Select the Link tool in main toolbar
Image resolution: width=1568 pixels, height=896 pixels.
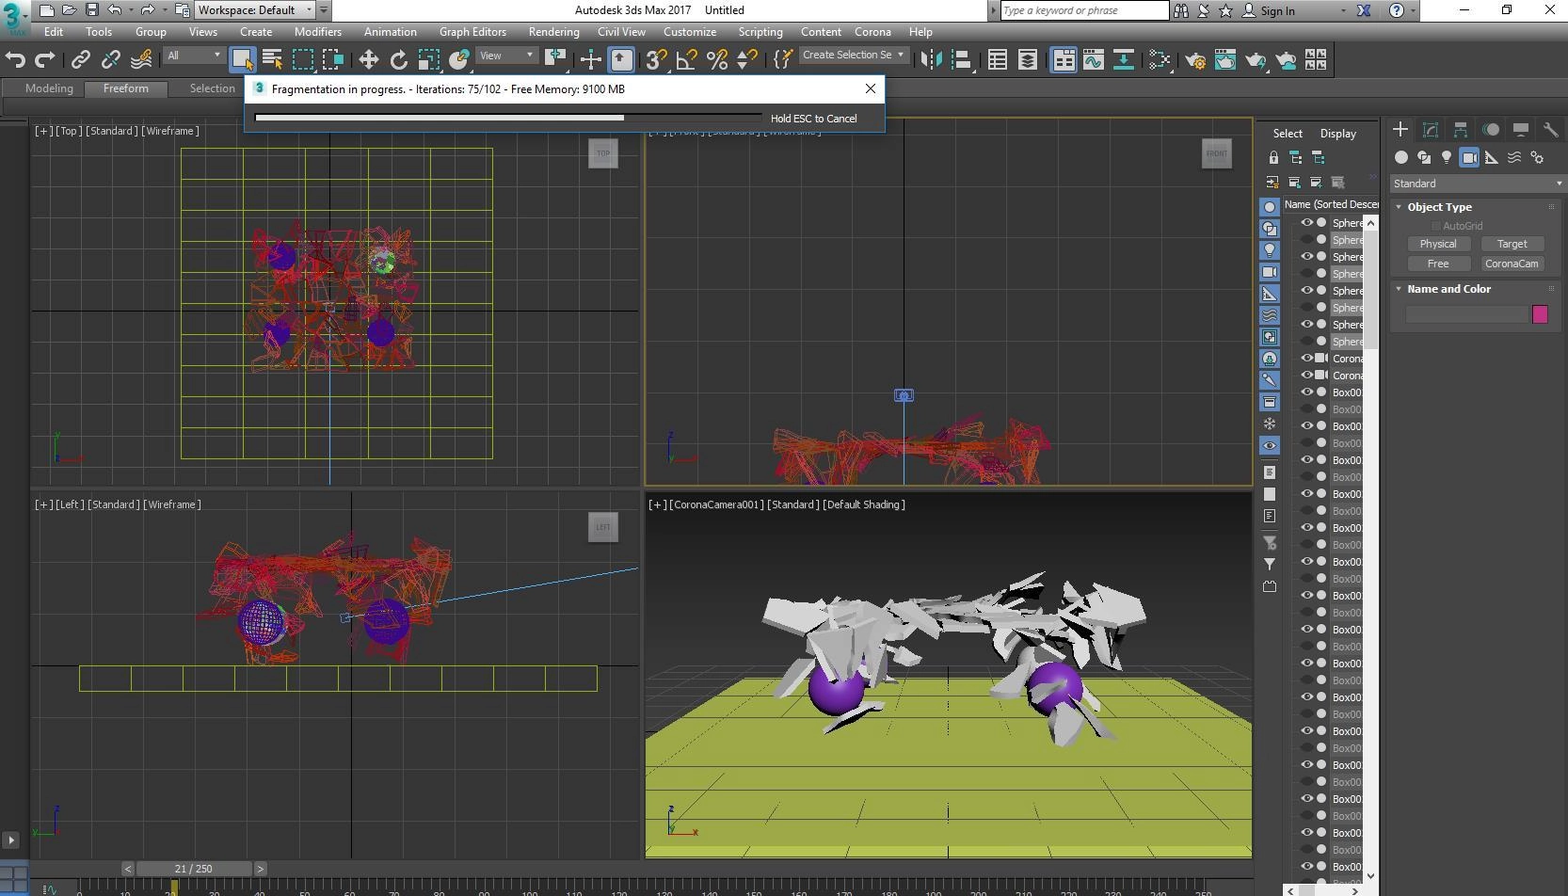click(x=81, y=59)
